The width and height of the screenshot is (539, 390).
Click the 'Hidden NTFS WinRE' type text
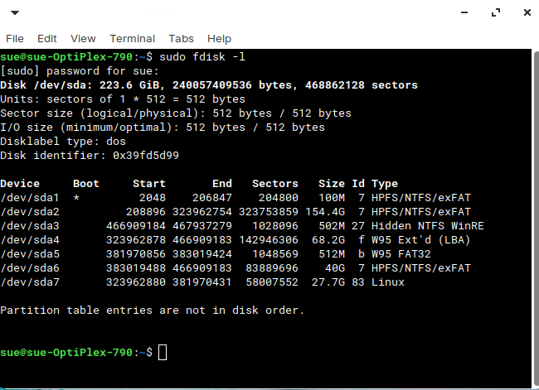pos(428,226)
